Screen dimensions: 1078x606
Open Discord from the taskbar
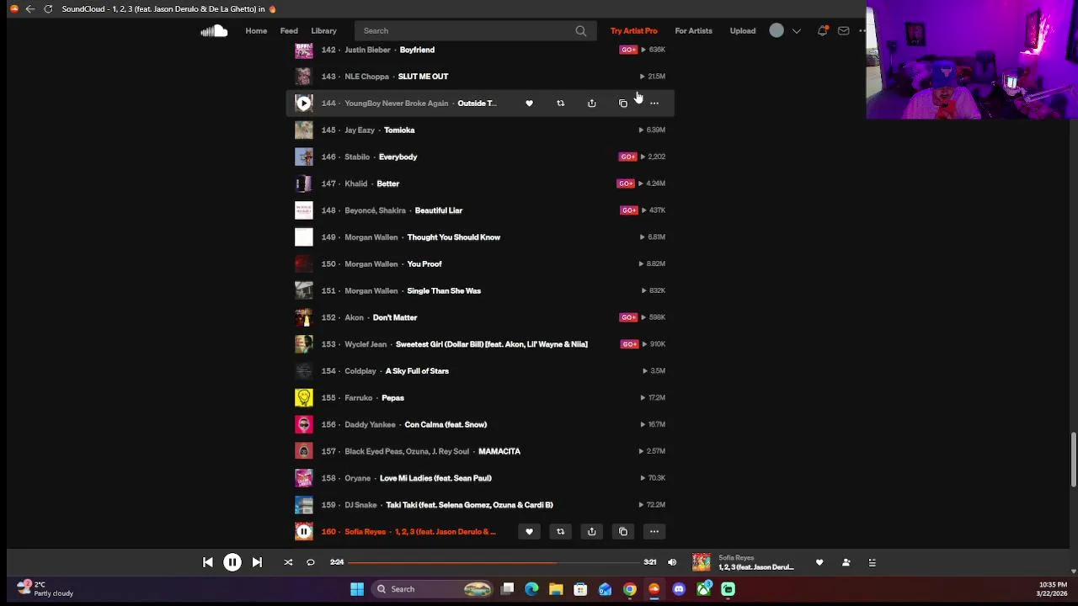tap(679, 589)
